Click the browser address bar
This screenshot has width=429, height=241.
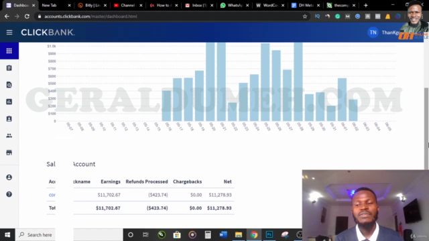[x=172, y=16]
